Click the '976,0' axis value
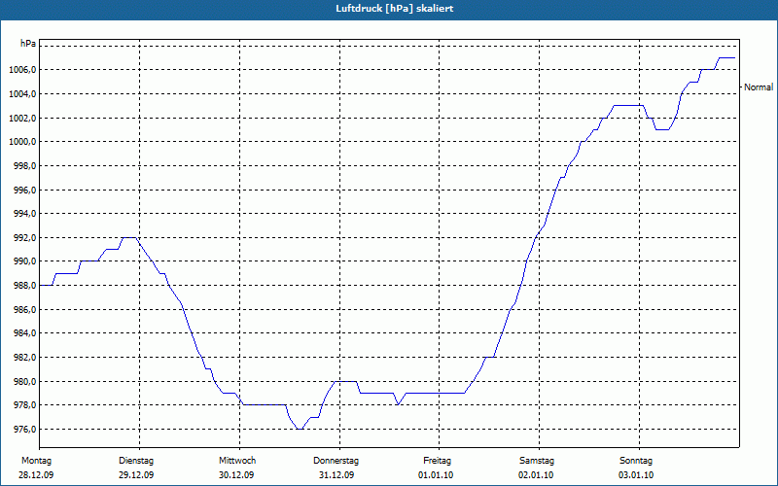 tap(24, 429)
